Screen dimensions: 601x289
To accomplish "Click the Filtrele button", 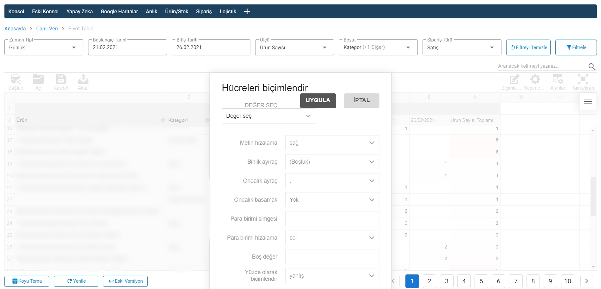I will tap(576, 47).
